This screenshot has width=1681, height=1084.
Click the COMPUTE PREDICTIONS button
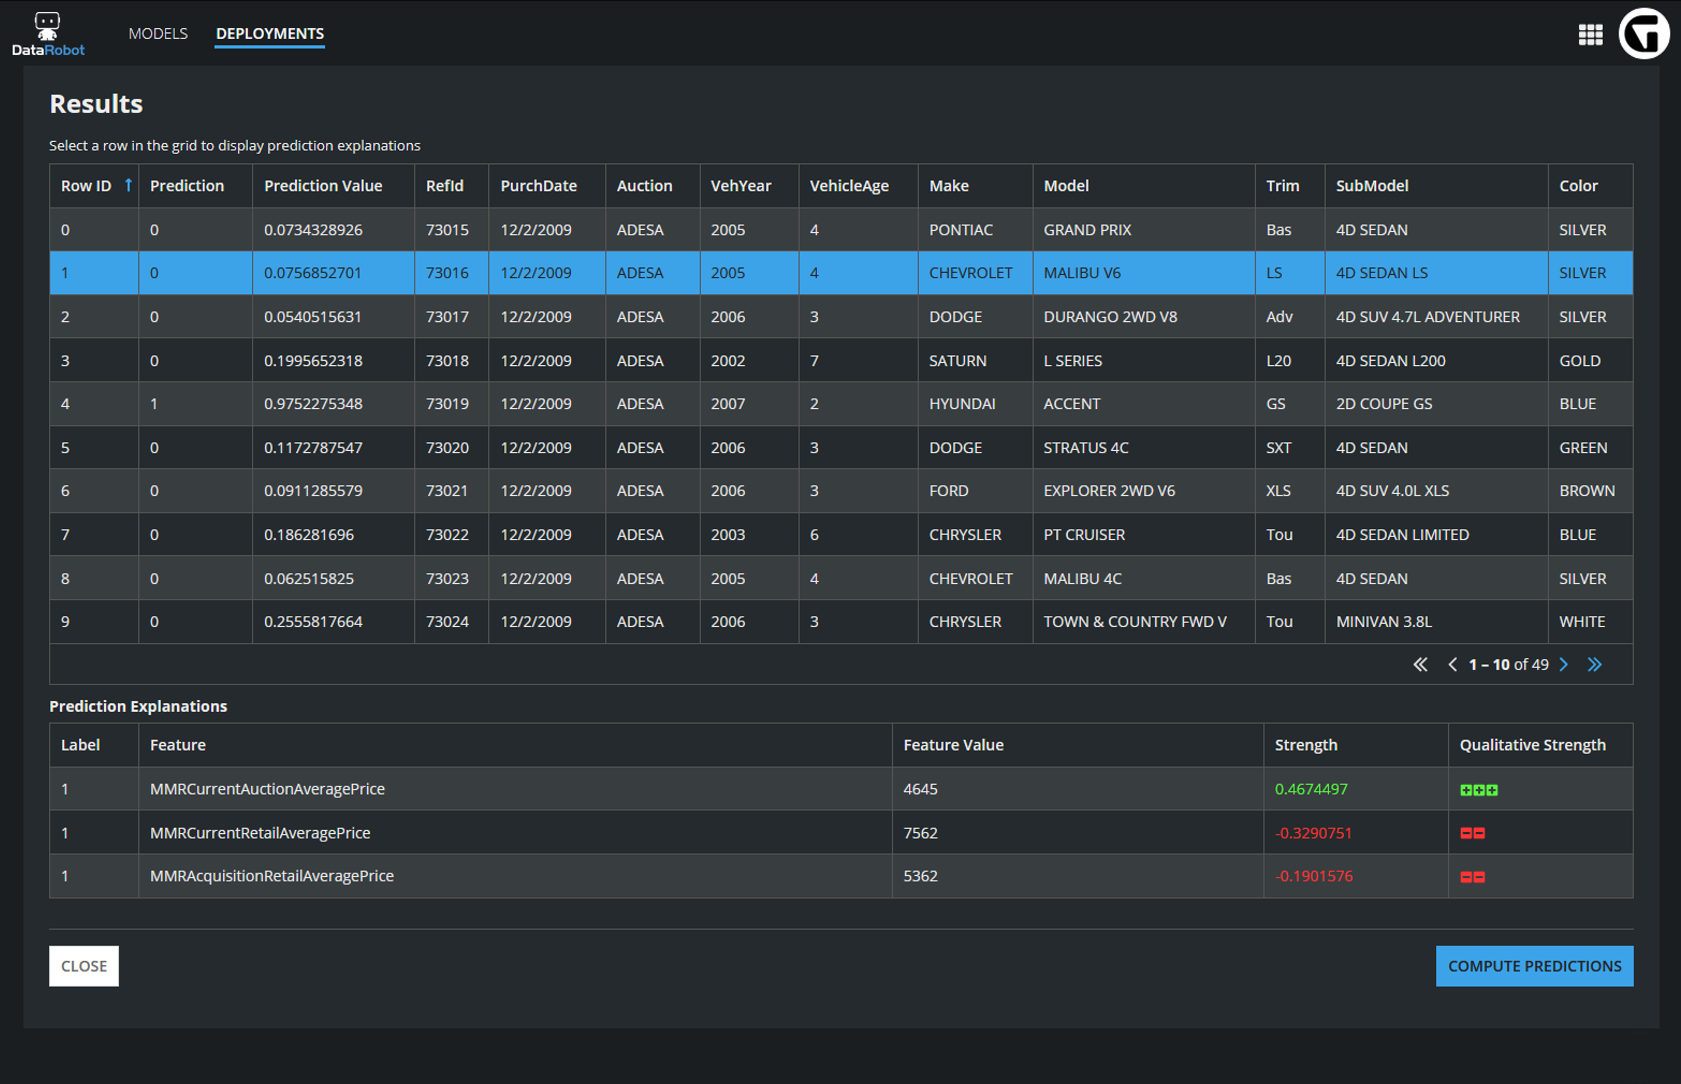(1535, 966)
